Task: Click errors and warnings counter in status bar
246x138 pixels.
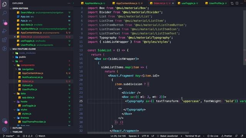Action: [27, 136]
